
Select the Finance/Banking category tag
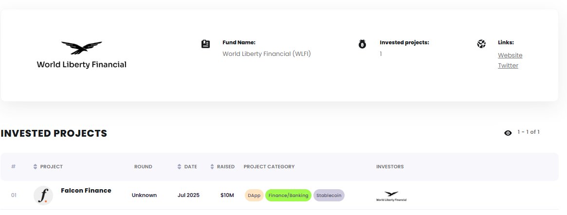[x=288, y=196]
